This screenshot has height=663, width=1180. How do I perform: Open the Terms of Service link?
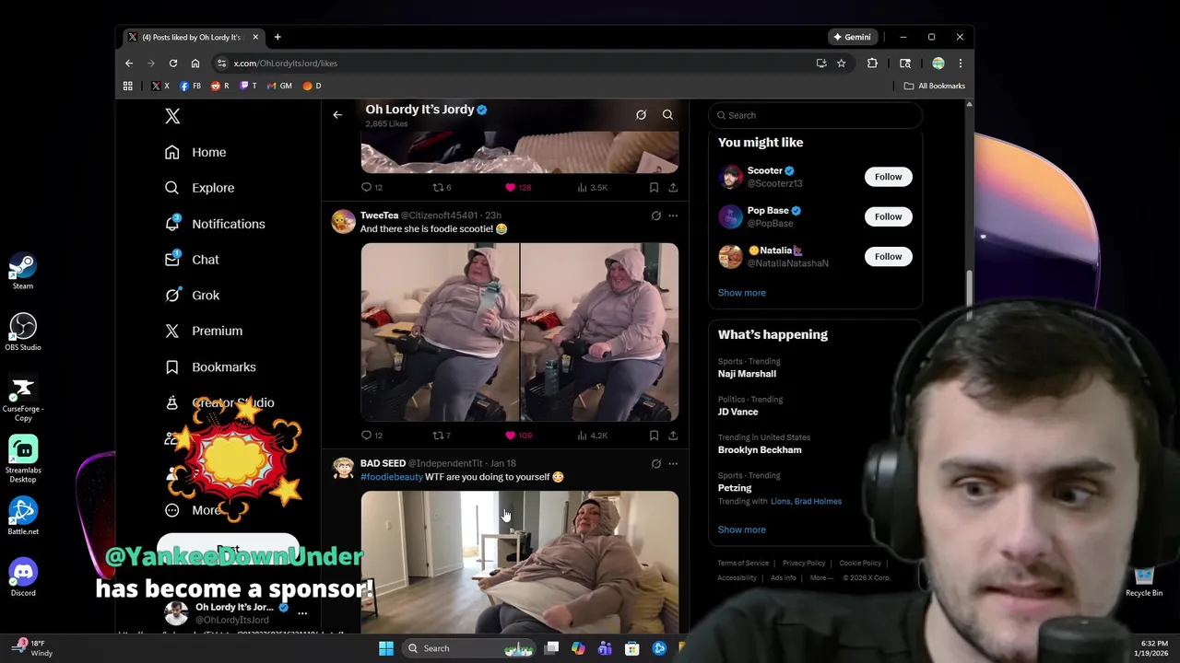pos(743,563)
